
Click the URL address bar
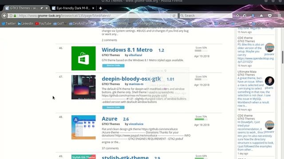click(94, 16)
